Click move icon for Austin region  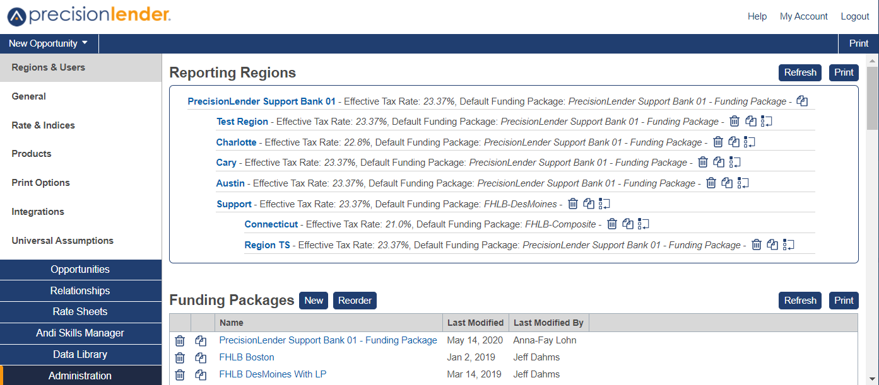coord(743,183)
